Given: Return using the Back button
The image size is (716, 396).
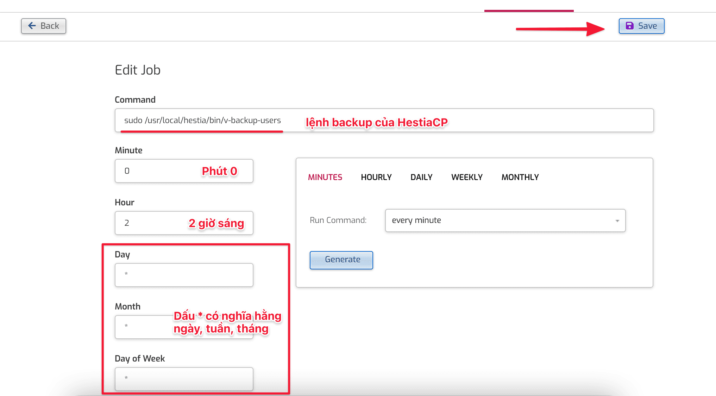Looking at the screenshot, I should coord(43,26).
